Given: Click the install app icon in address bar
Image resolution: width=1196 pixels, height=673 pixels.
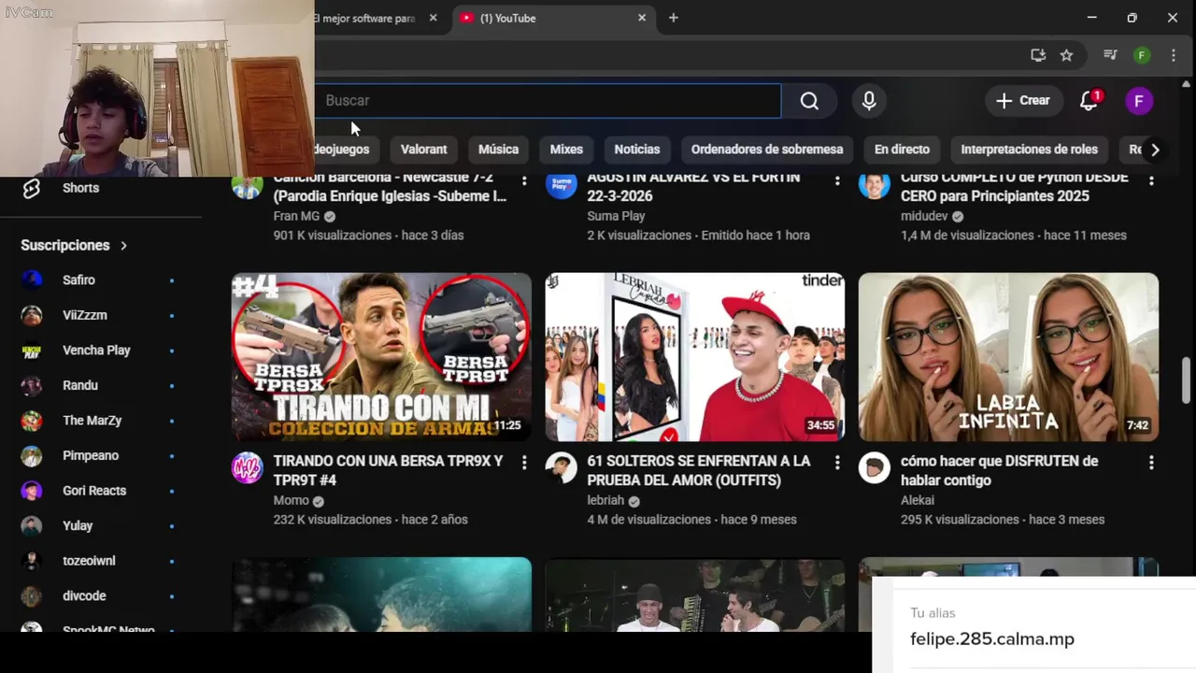Looking at the screenshot, I should (x=1038, y=55).
